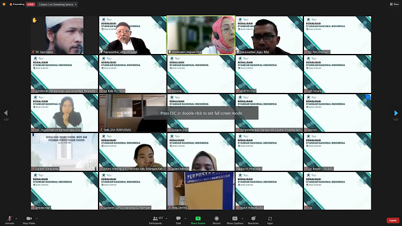Click the encryption shield icon

coord(4,4)
